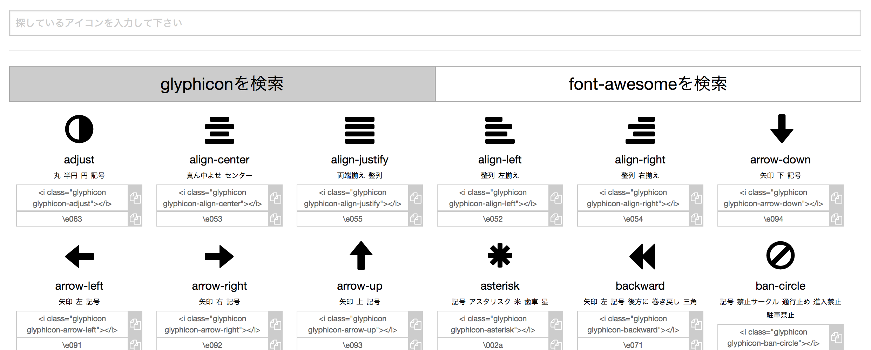The image size is (871, 350).
Task: Copy the glyphicon-asterisk HTML tag
Action: pyautogui.click(x=556, y=324)
